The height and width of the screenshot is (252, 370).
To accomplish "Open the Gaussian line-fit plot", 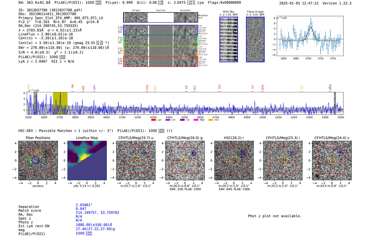I will [x=310, y=36].
